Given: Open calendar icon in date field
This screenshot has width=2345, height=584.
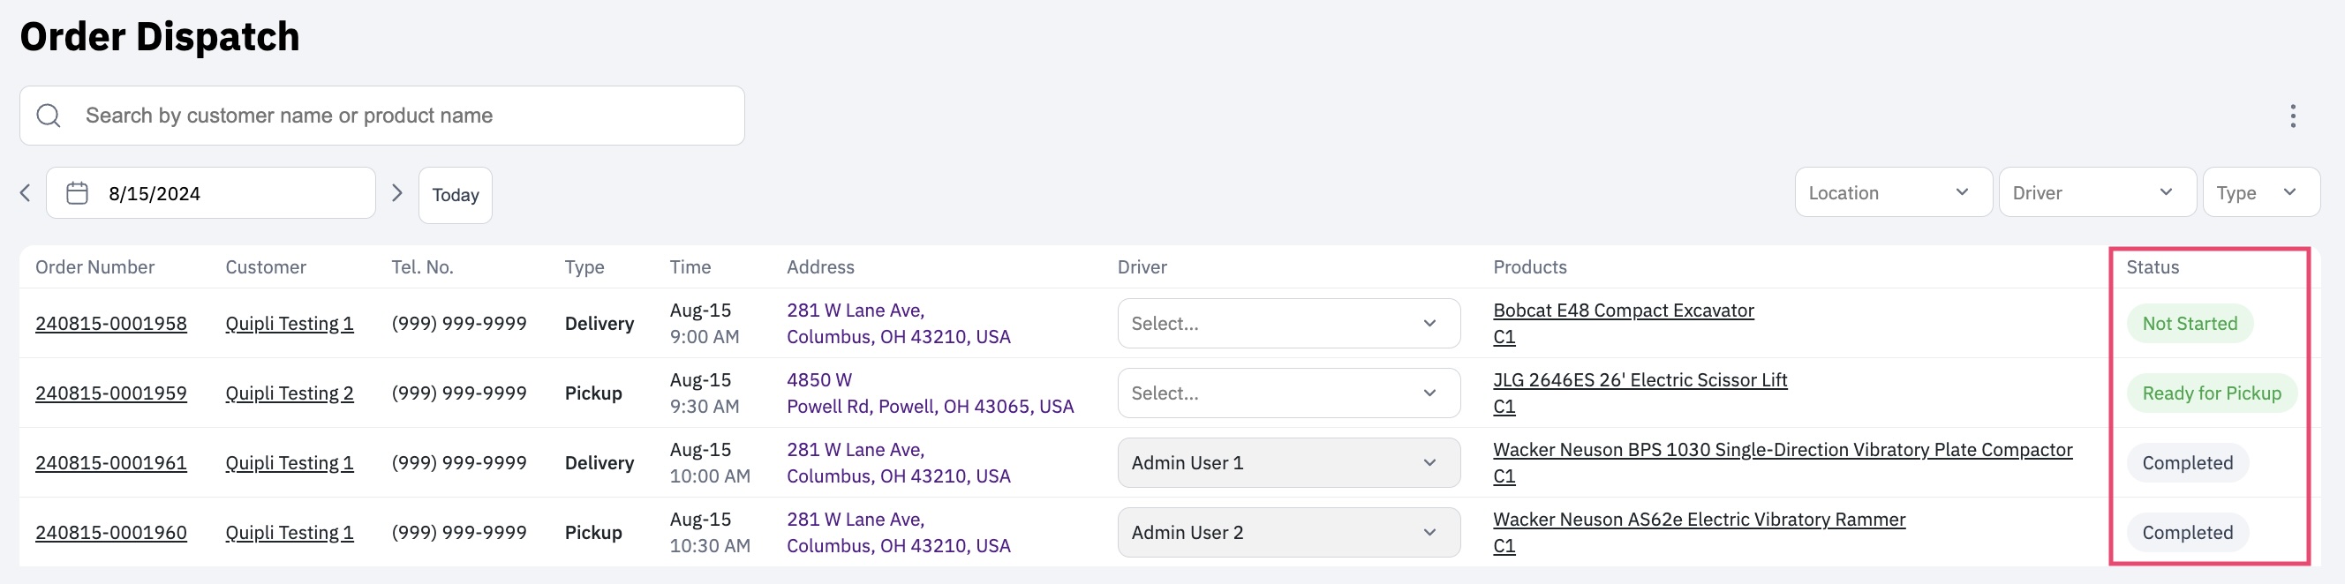Looking at the screenshot, I should point(78,193).
